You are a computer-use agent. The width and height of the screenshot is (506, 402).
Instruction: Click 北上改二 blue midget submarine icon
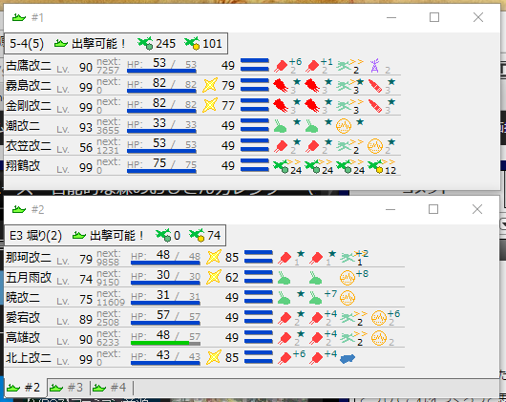[x=348, y=358]
